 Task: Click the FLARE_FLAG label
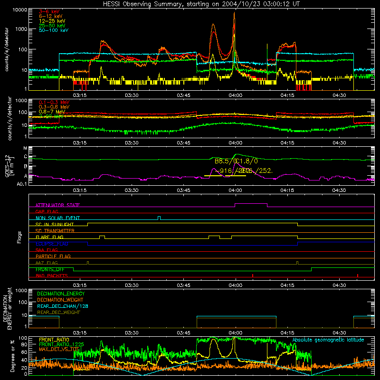click(x=49, y=237)
